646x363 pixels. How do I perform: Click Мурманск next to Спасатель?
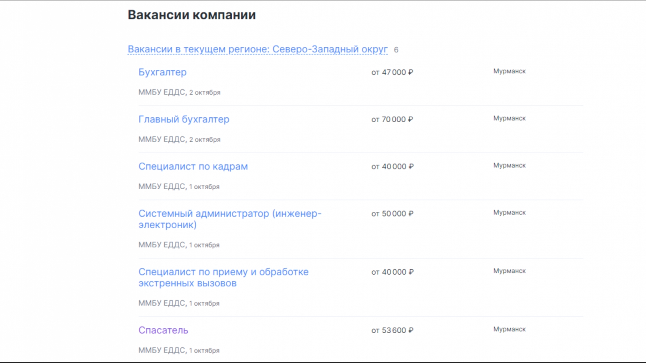pyautogui.click(x=509, y=329)
